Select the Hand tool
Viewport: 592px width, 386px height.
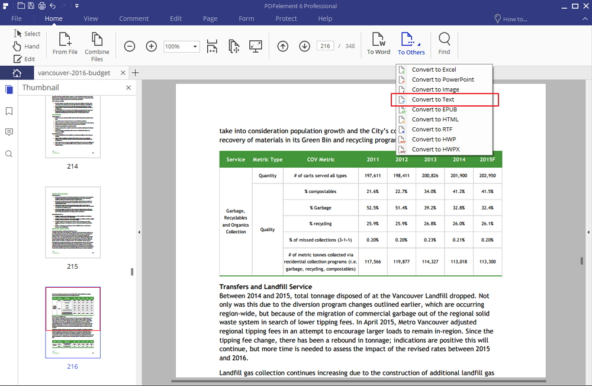(x=26, y=46)
